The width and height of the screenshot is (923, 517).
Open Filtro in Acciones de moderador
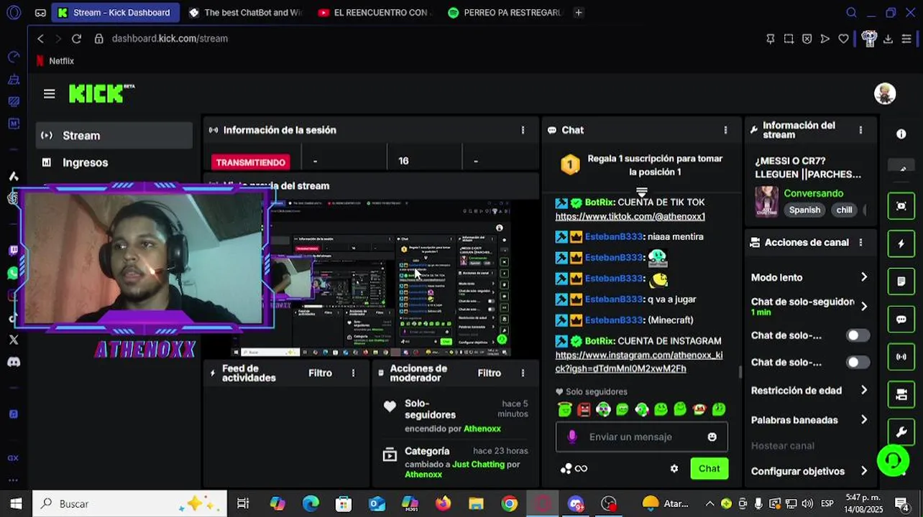(x=489, y=373)
